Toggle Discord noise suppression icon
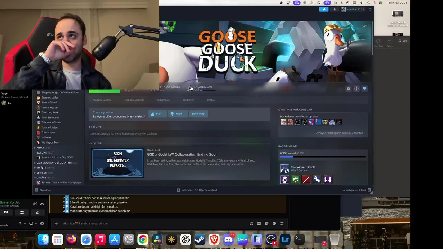Screen dimensions: 443x249 [x=35, y=204]
